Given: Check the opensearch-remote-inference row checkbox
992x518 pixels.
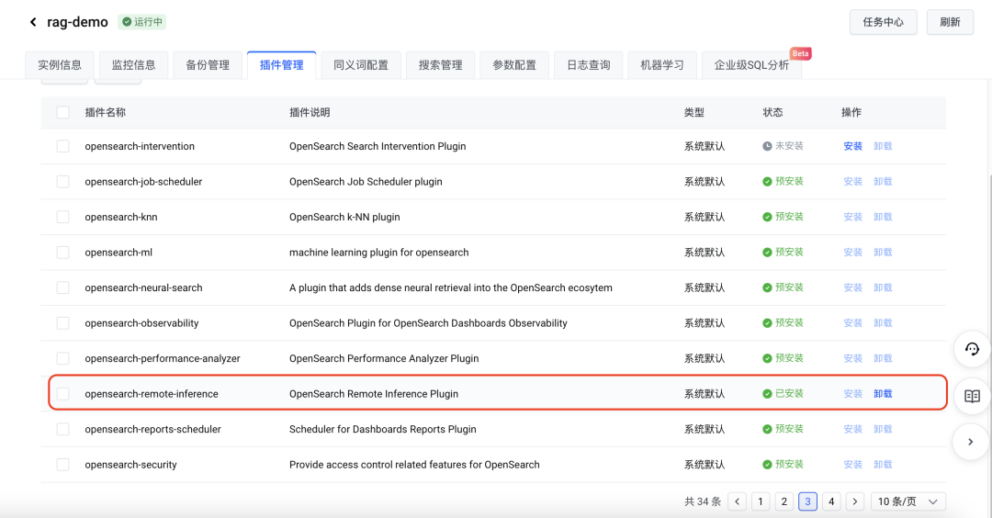Looking at the screenshot, I should coord(62,394).
